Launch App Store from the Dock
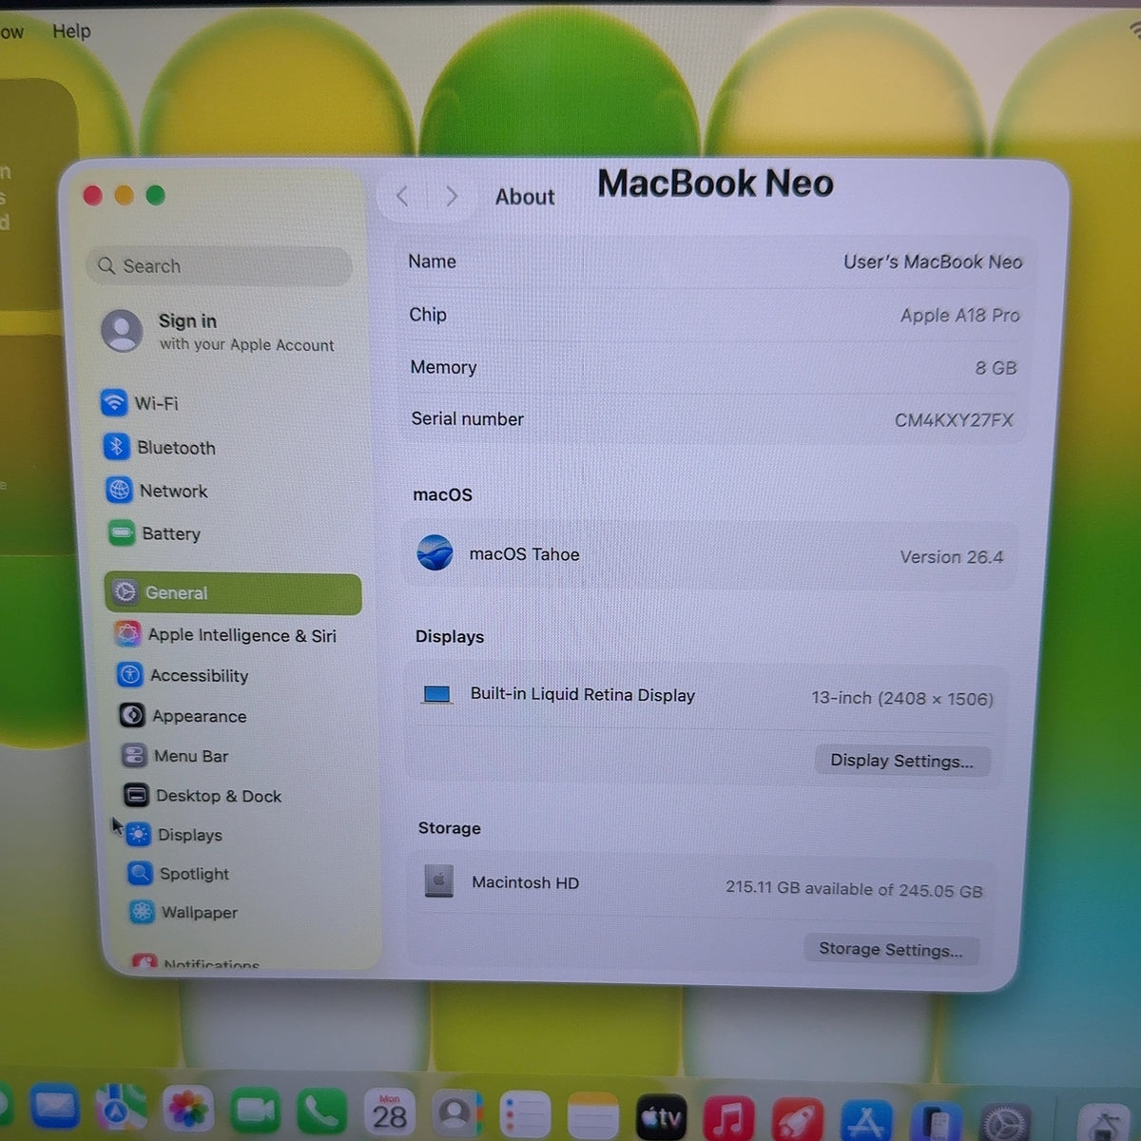Image resolution: width=1141 pixels, height=1141 pixels. 866,1122
